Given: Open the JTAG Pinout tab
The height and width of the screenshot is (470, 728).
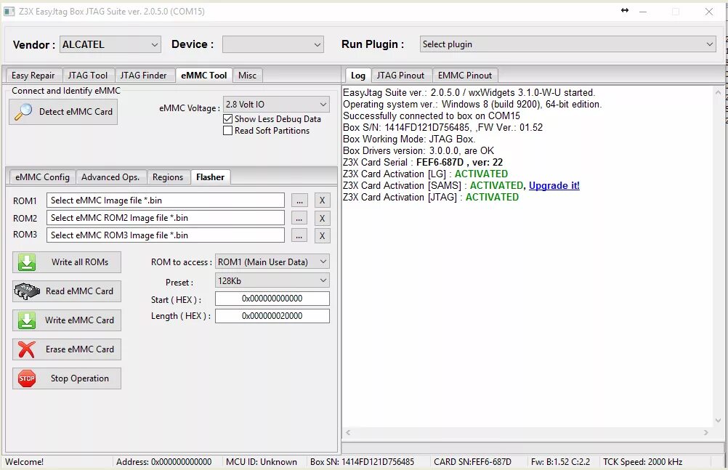Looking at the screenshot, I should (x=400, y=76).
